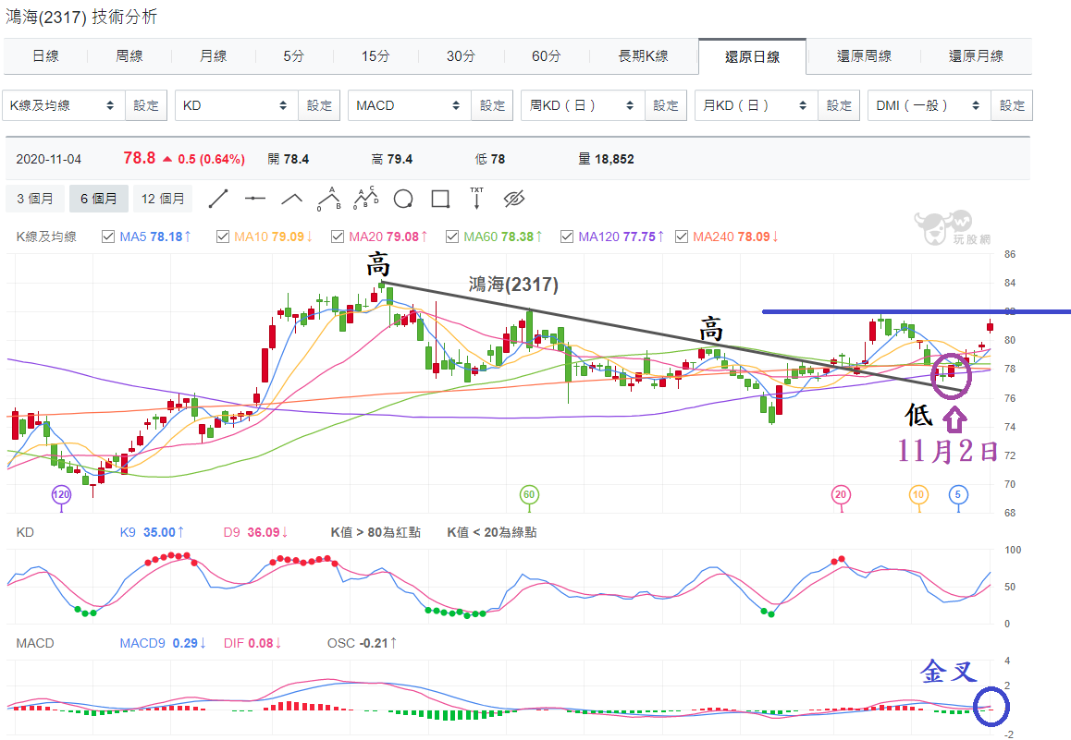
Task: Select the horizontal line drawing tool
Action: click(255, 199)
